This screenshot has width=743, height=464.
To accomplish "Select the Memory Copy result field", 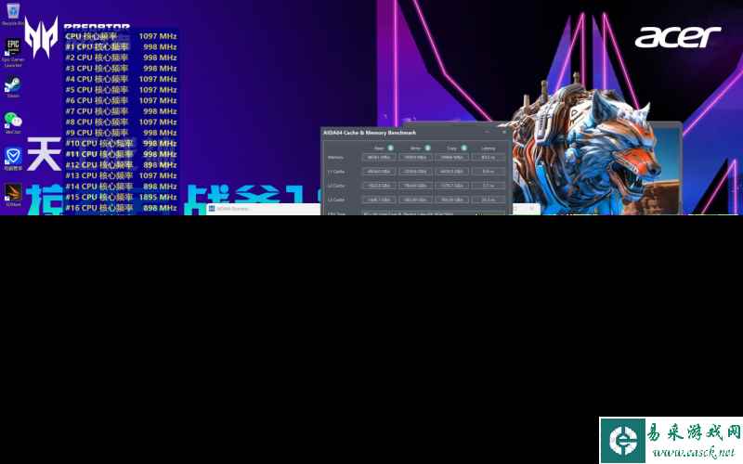I will [451, 157].
